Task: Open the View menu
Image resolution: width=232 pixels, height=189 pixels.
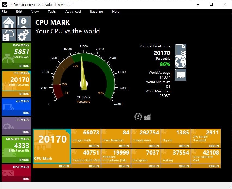Action: (35, 11)
